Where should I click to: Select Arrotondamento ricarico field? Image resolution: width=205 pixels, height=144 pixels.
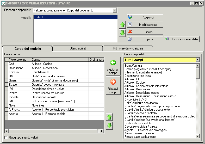click(160, 133)
